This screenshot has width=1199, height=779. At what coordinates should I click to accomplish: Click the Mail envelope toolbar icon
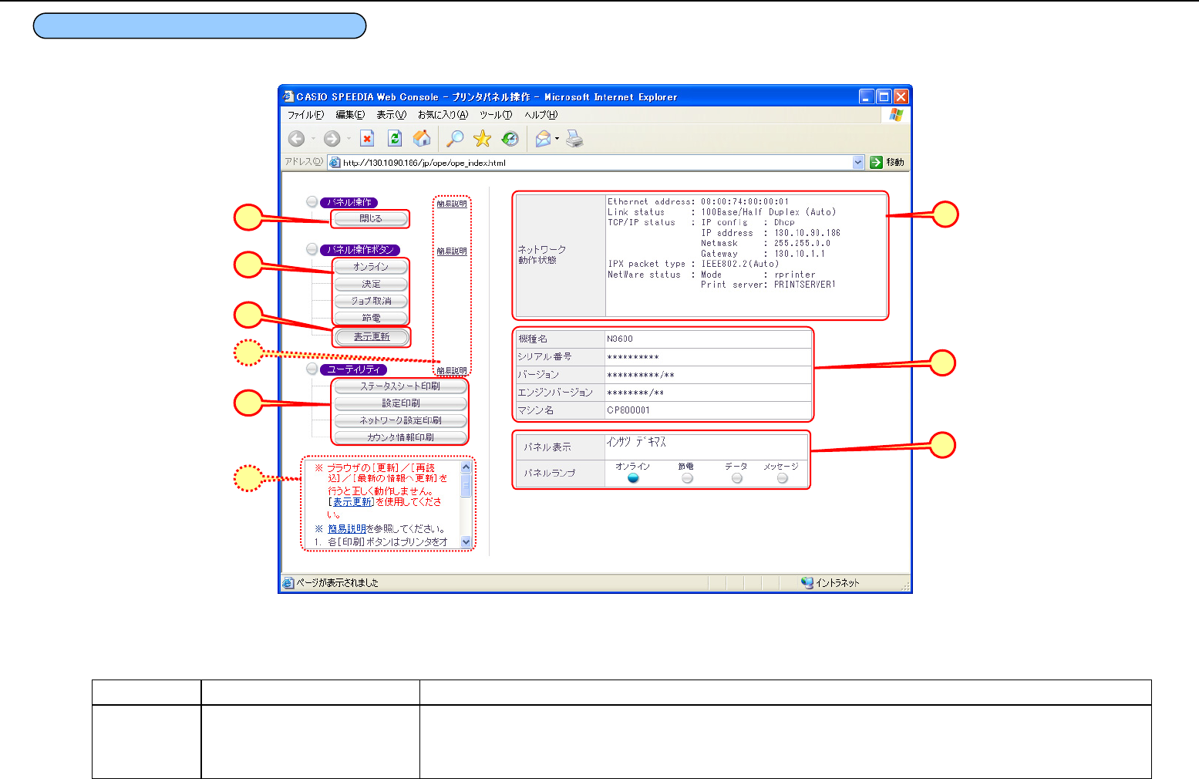(x=544, y=139)
